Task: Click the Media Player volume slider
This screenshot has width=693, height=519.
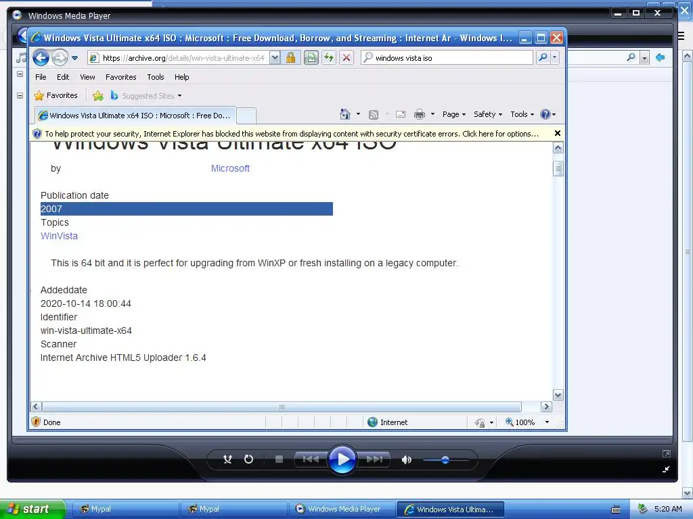Action: point(445,460)
